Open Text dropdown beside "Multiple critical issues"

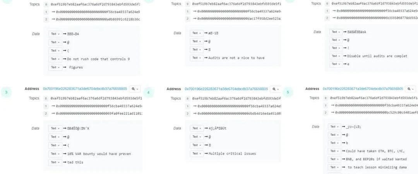coord(195,154)
